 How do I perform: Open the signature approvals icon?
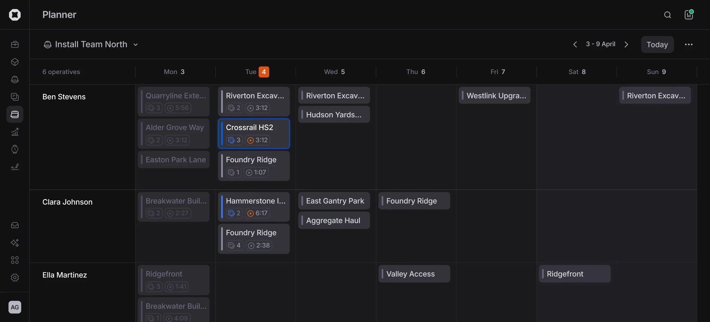click(x=15, y=167)
